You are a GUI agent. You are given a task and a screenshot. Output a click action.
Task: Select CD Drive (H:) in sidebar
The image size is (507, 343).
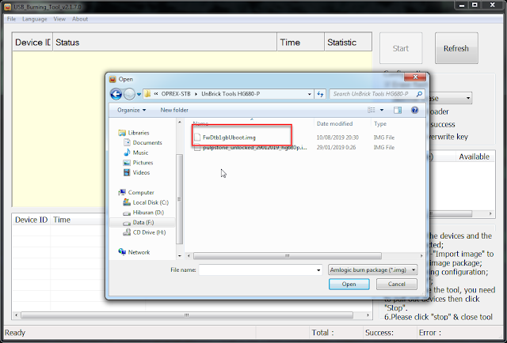click(149, 232)
